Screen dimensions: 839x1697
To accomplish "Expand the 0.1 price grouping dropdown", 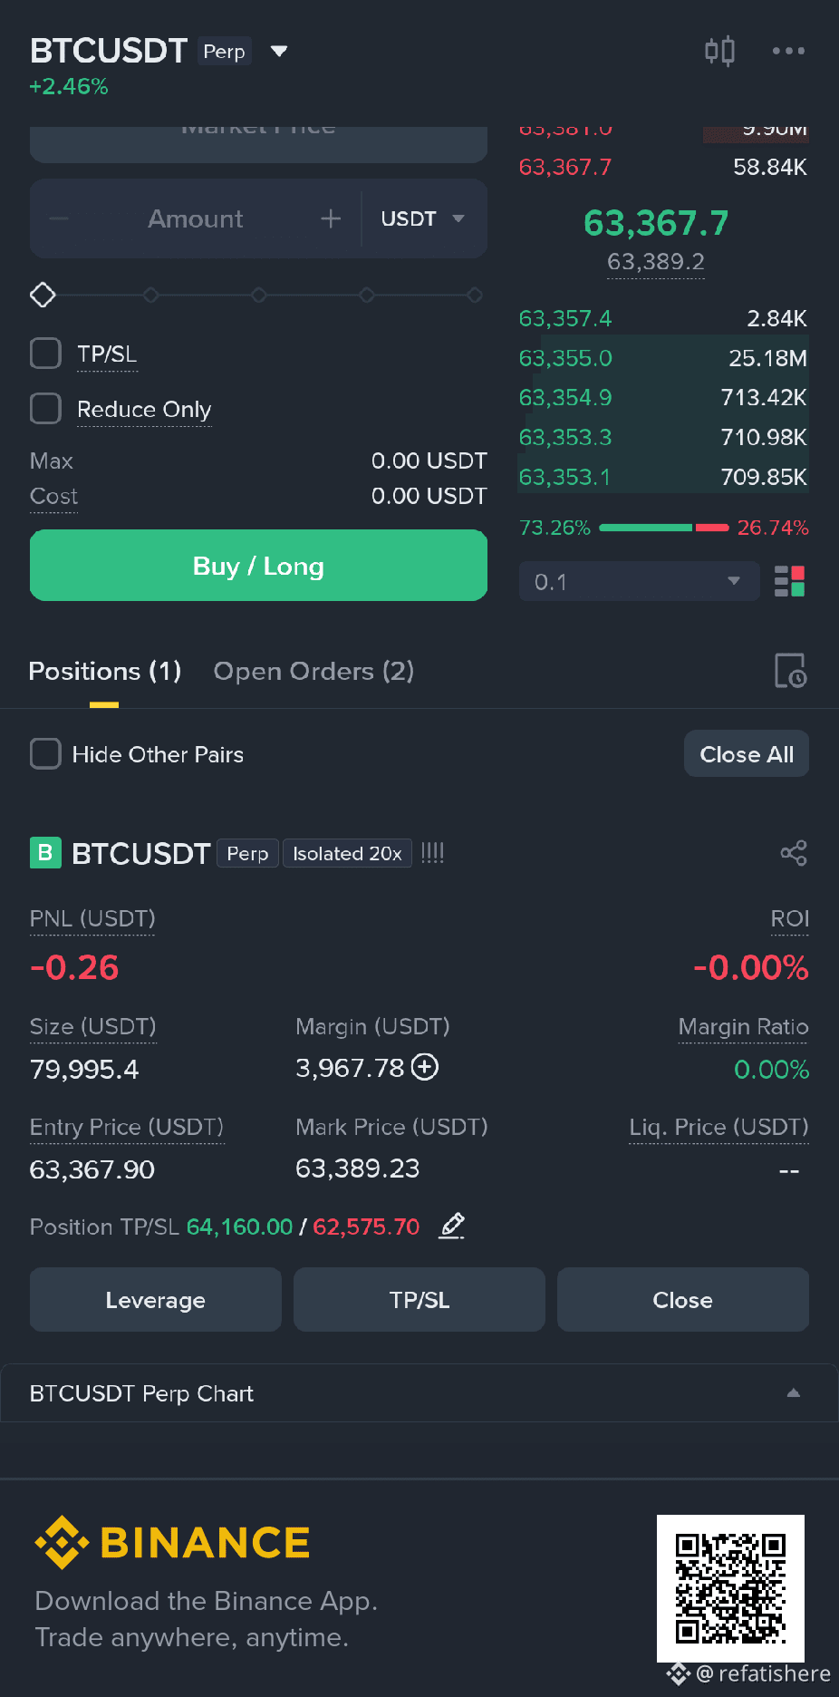I will point(639,581).
